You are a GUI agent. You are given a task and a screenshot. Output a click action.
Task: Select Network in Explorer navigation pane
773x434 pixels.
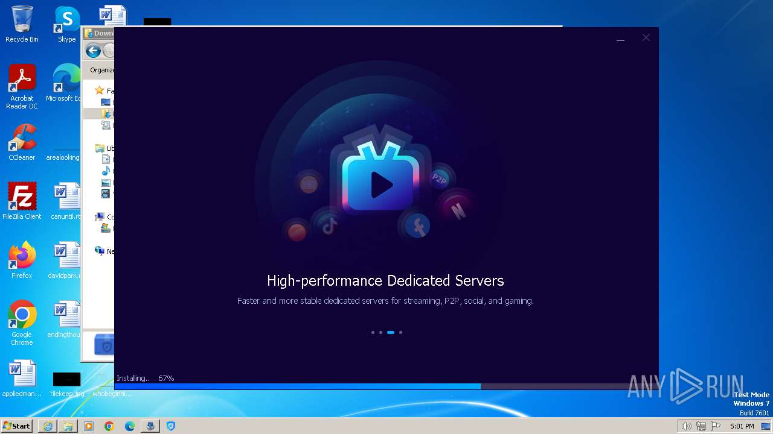pos(104,251)
